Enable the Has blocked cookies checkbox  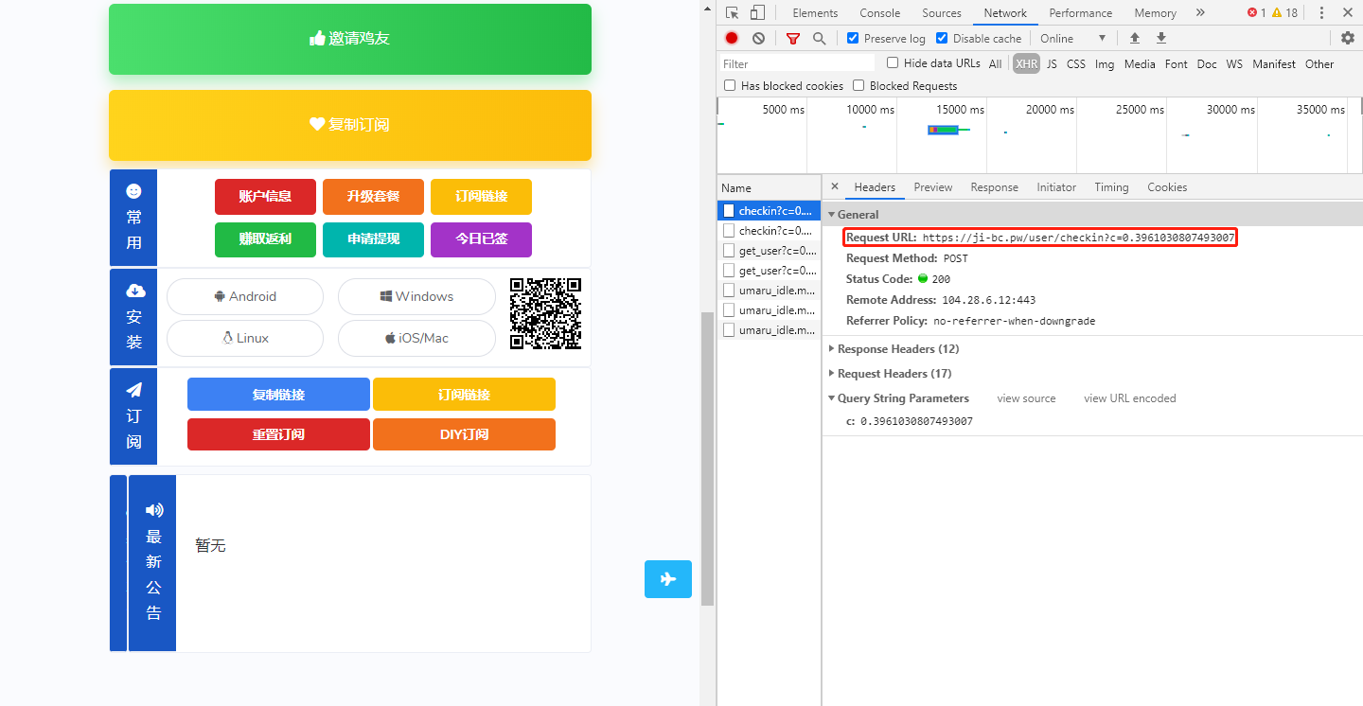[x=730, y=85]
